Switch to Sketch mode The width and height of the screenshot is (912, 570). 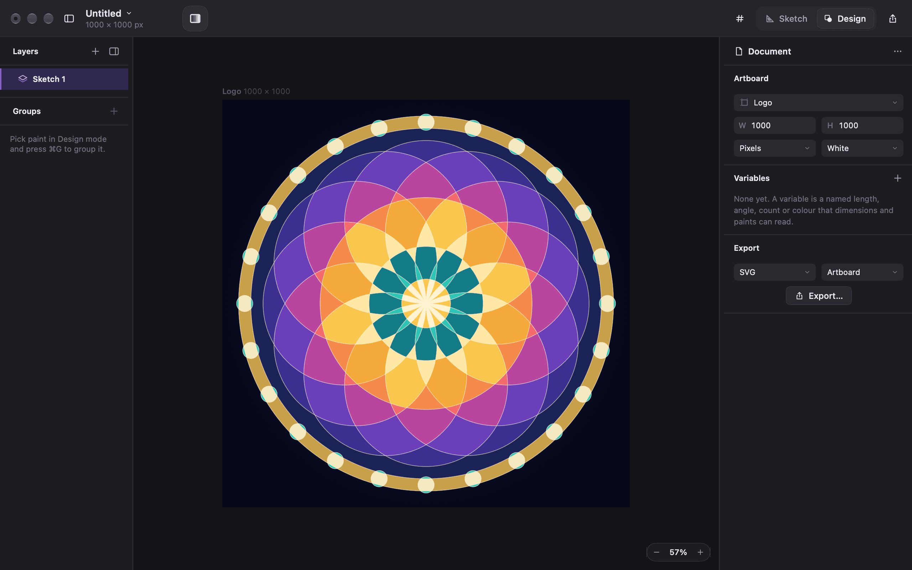pos(787,19)
